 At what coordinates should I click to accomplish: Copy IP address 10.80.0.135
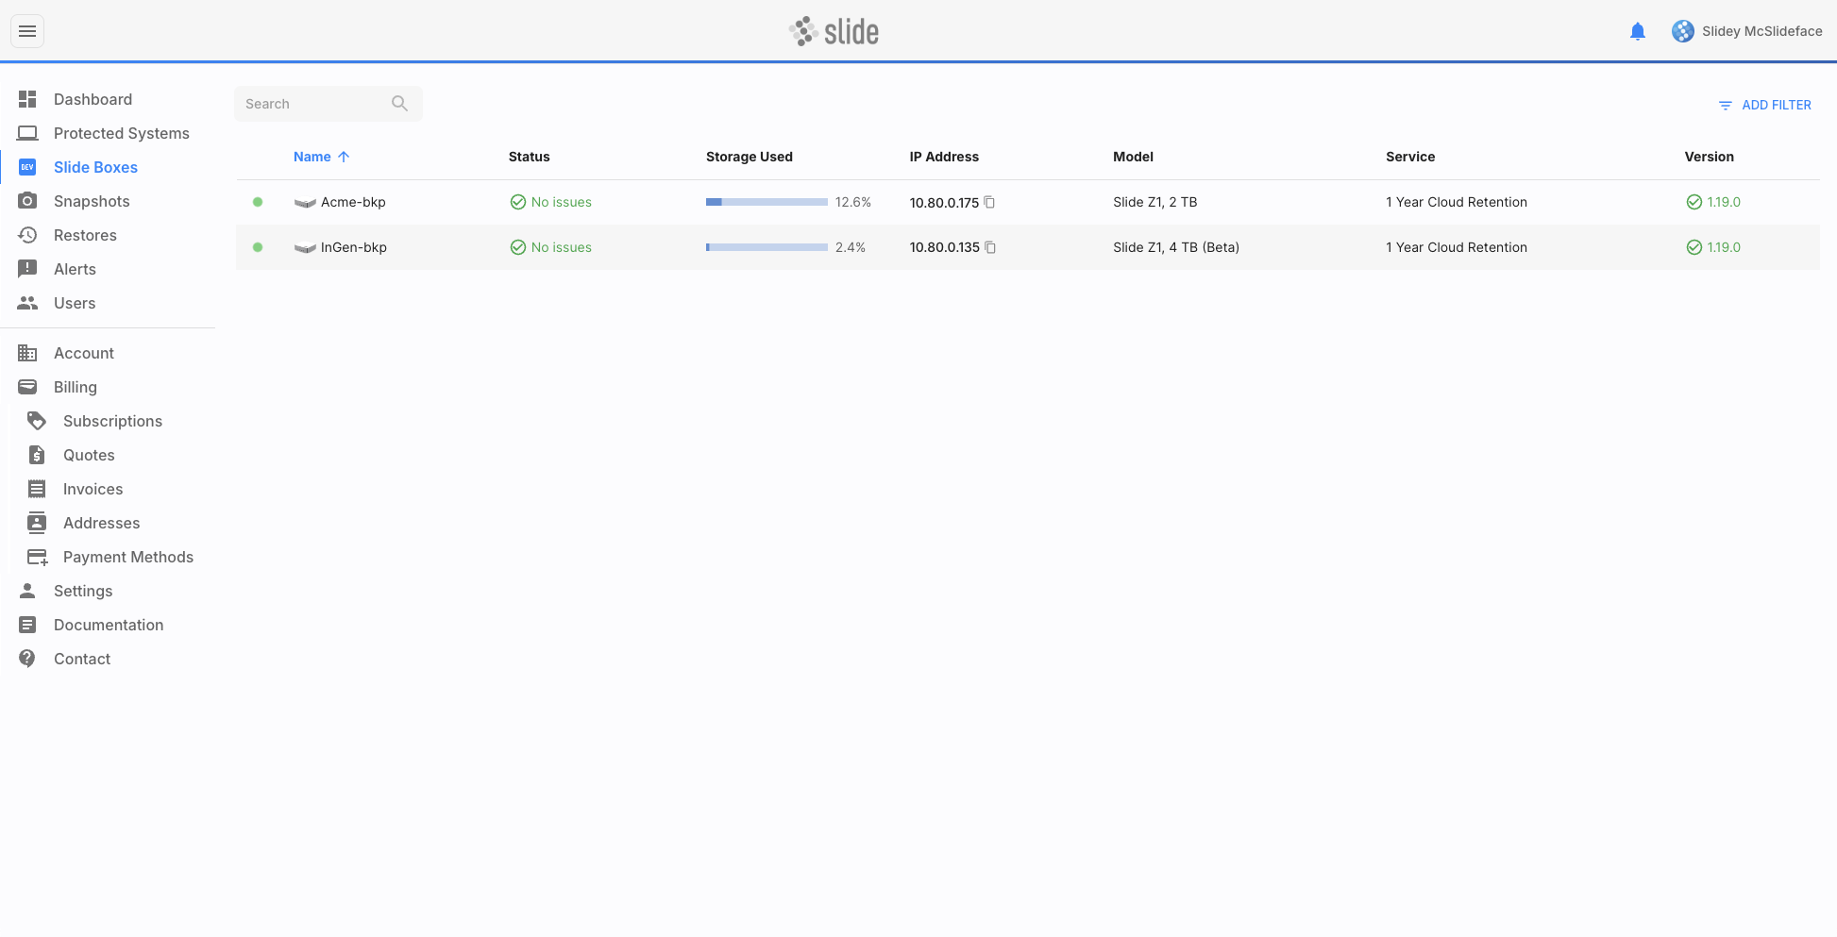point(990,247)
